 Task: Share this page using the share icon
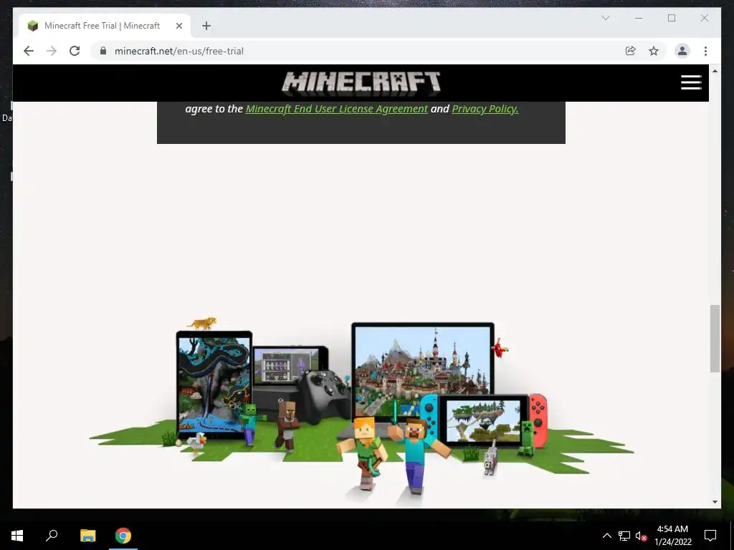pyautogui.click(x=631, y=51)
